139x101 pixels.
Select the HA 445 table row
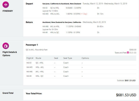pos(81,67)
